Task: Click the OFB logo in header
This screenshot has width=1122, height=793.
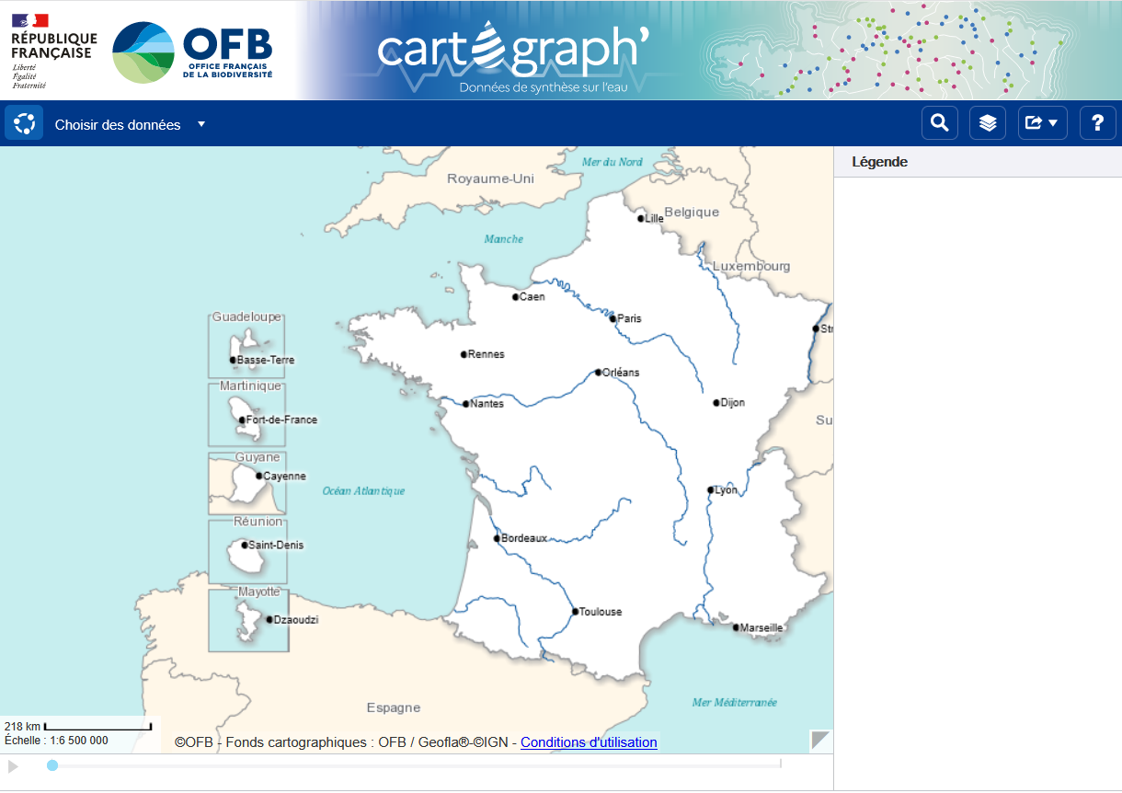Action: [193, 52]
